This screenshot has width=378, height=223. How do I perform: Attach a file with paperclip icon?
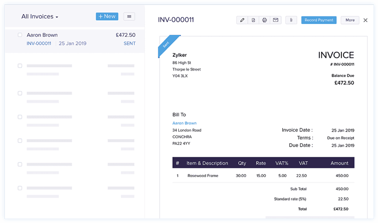291,20
